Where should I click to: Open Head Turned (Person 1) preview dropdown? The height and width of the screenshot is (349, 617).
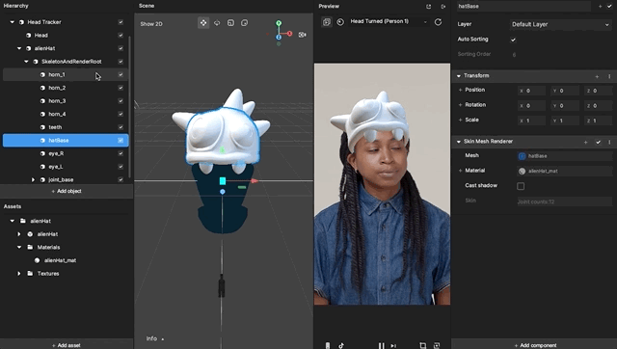tap(388, 21)
